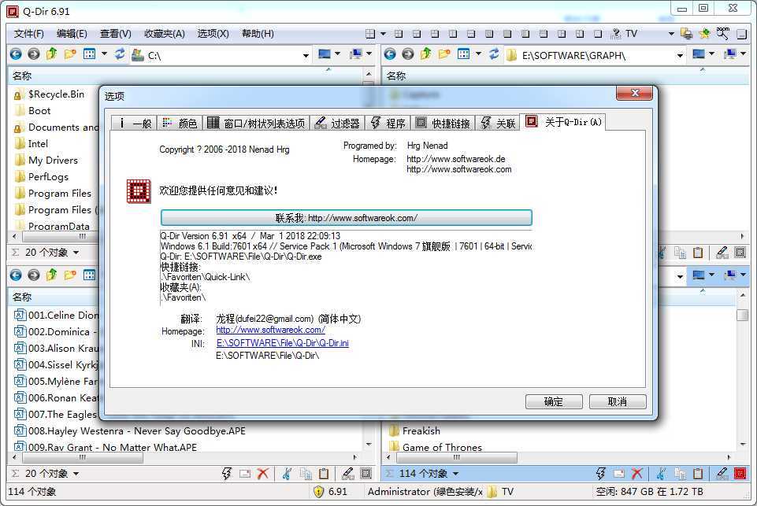Open the 文件(F) menu
Screen dimensions: 757x506
point(29,34)
